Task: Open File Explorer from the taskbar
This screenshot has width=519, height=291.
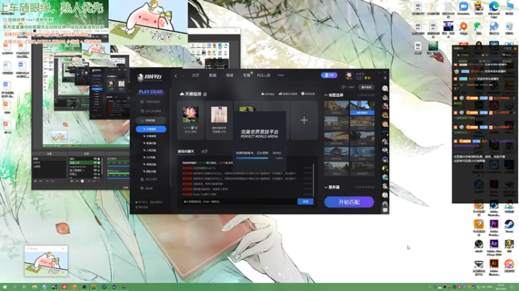Action: pos(34,287)
